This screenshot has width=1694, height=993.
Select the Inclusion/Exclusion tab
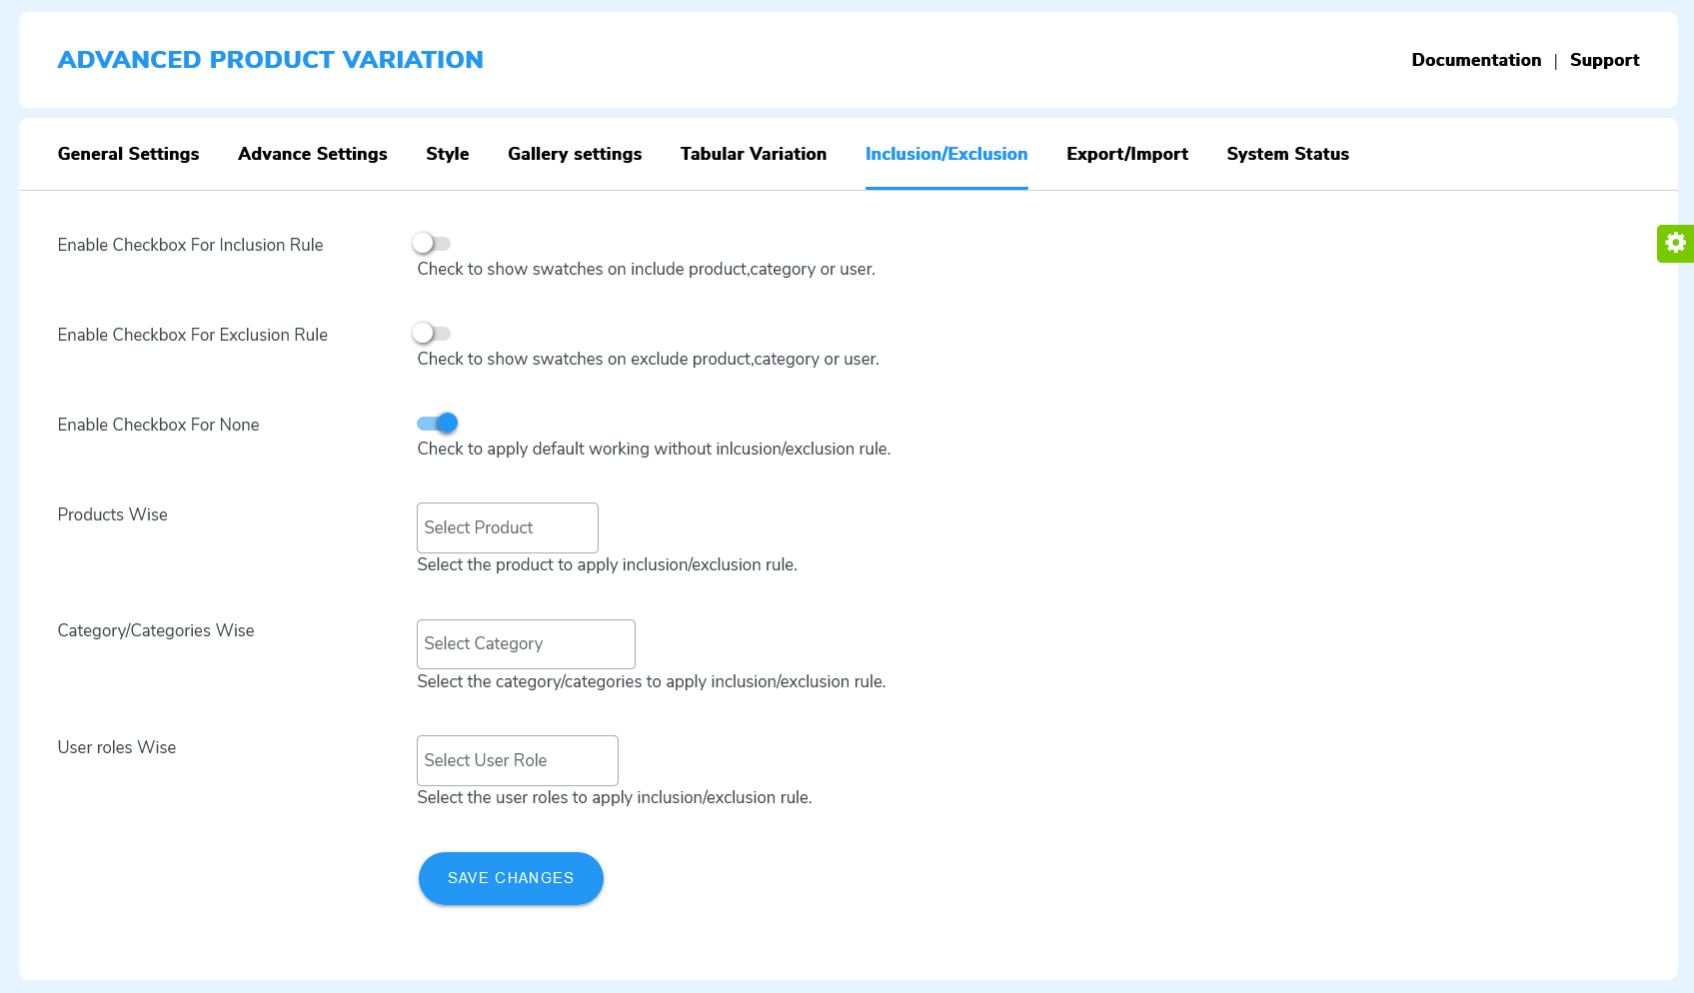point(946,154)
